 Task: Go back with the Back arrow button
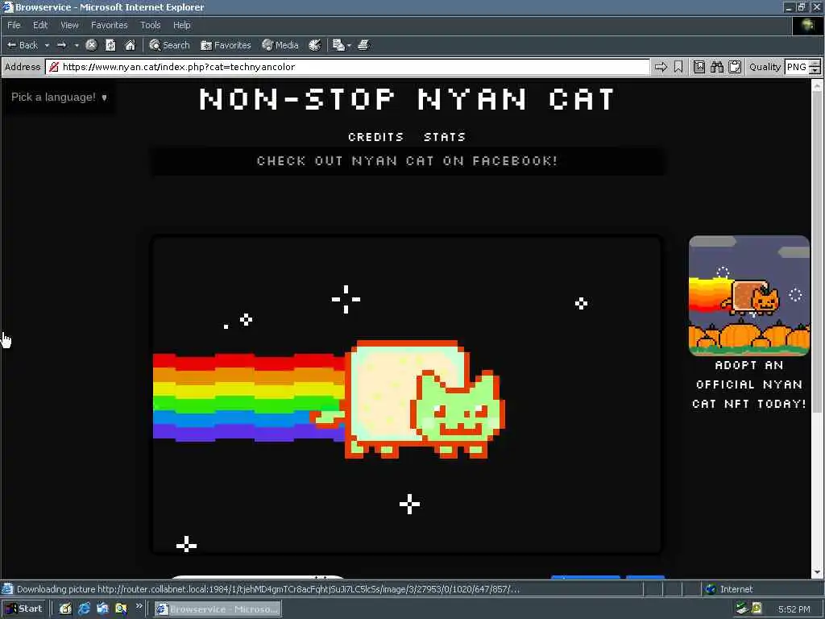click(x=22, y=45)
